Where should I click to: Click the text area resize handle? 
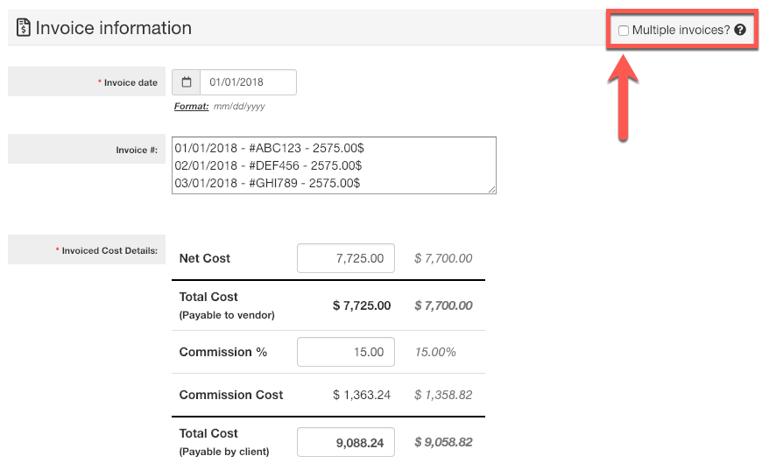(491, 188)
